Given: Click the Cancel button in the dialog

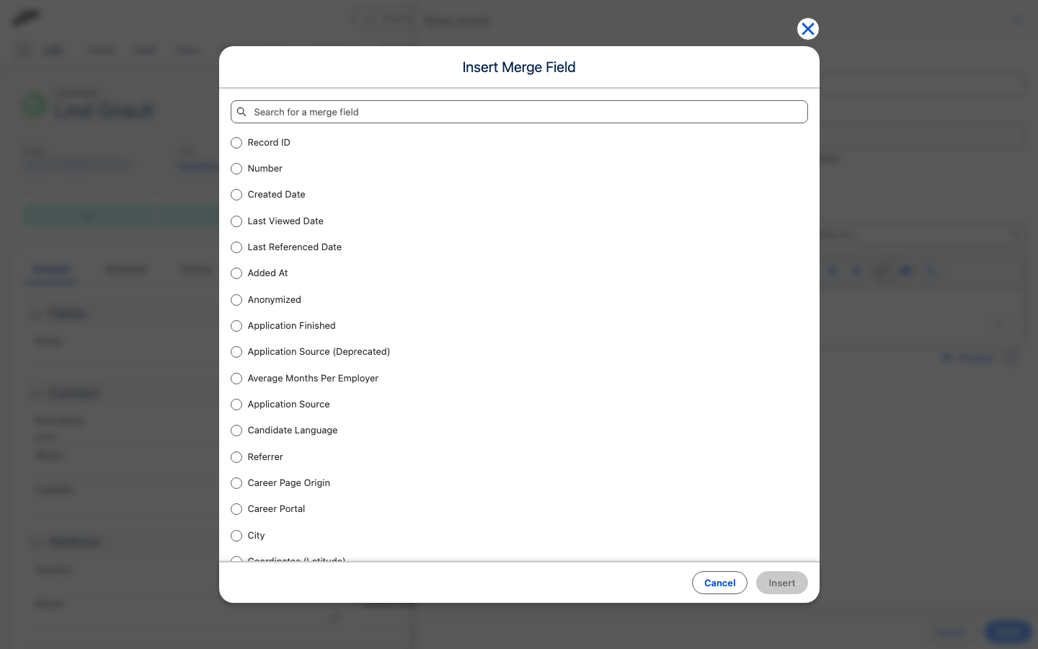Looking at the screenshot, I should coord(719,583).
